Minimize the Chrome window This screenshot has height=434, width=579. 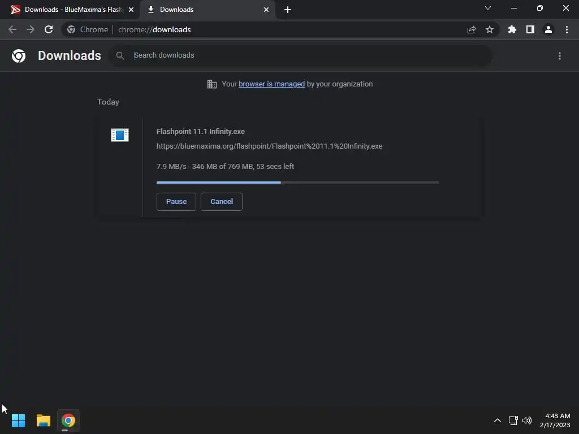(x=514, y=8)
